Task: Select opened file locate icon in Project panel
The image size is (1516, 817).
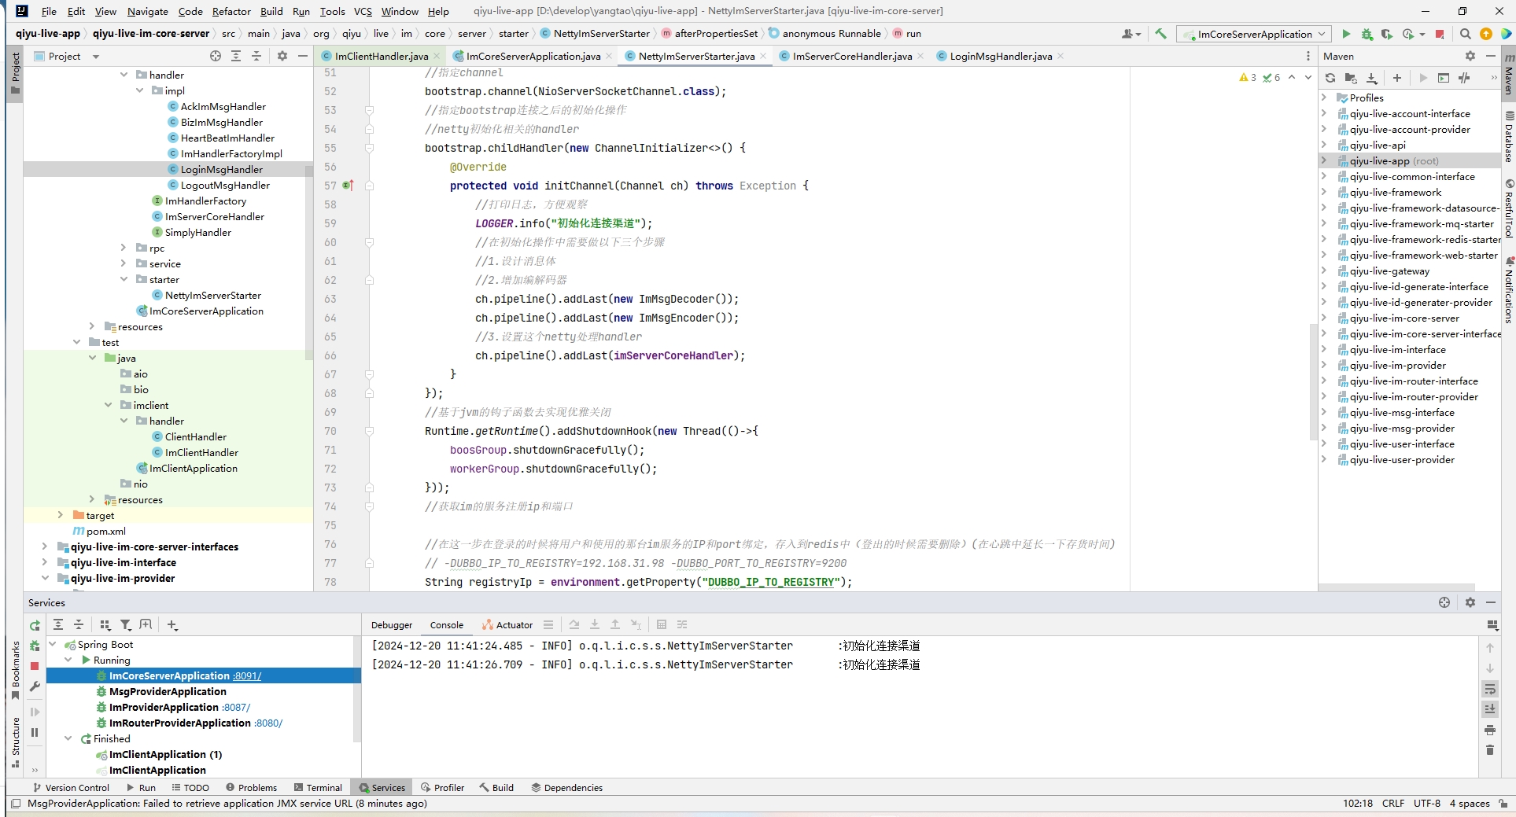Action: pyautogui.click(x=216, y=56)
